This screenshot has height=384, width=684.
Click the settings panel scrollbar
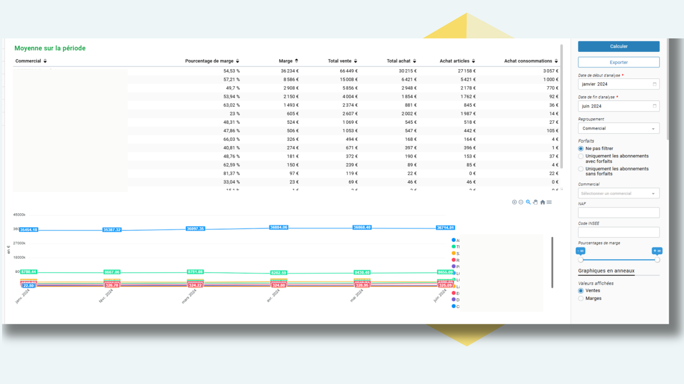[x=668, y=89]
